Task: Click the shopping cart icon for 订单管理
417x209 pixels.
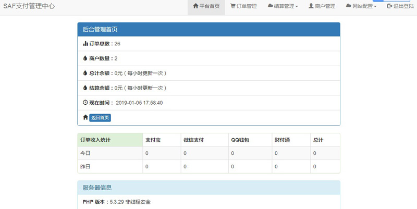Action: pos(233,6)
